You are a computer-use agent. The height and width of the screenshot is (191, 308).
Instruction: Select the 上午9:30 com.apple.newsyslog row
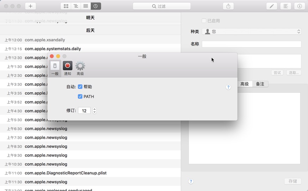(x=90, y=155)
